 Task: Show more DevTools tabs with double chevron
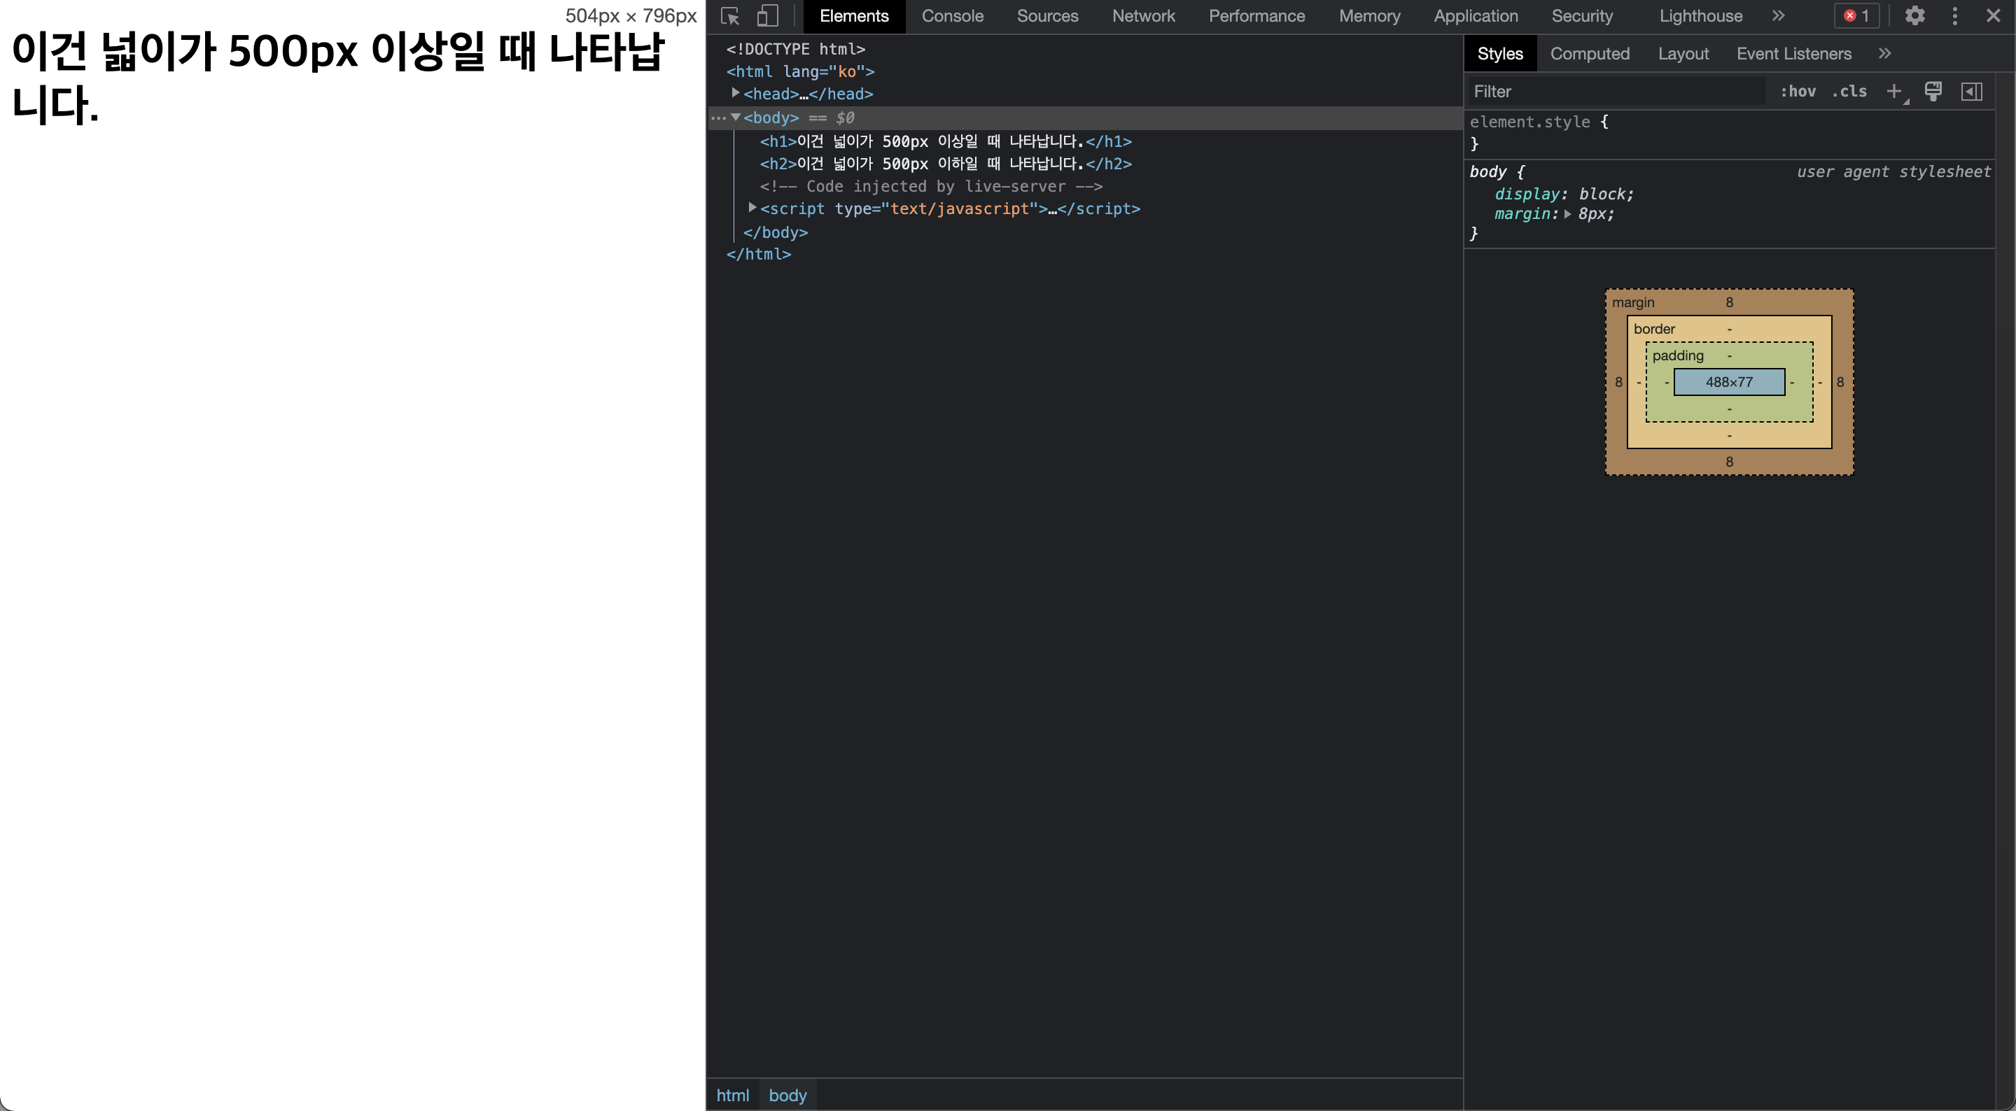pyautogui.click(x=1778, y=15)
